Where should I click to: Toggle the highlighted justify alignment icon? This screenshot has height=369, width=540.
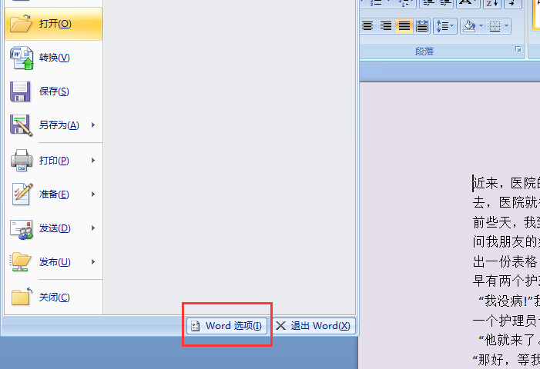coord(404,26)
